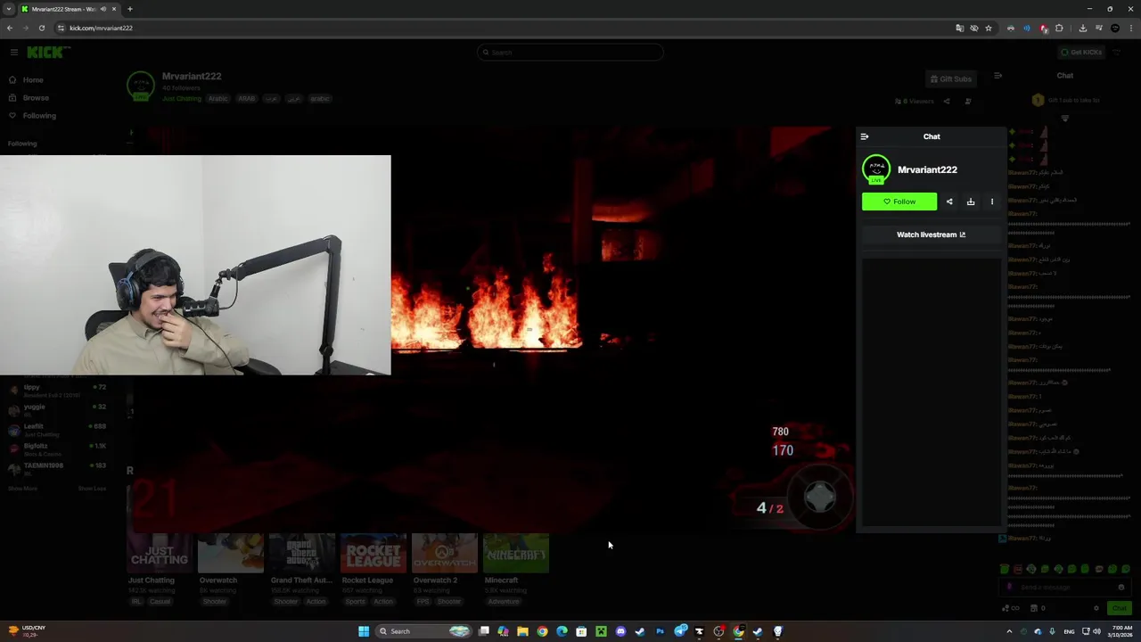
Task: Click the taskbar Search box
Action: pos(423,631)
